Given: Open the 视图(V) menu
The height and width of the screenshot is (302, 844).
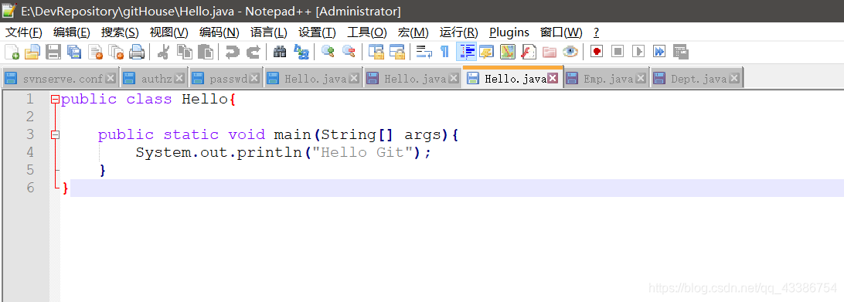Looking at the screenshot, I should click(x=168, y=32).
